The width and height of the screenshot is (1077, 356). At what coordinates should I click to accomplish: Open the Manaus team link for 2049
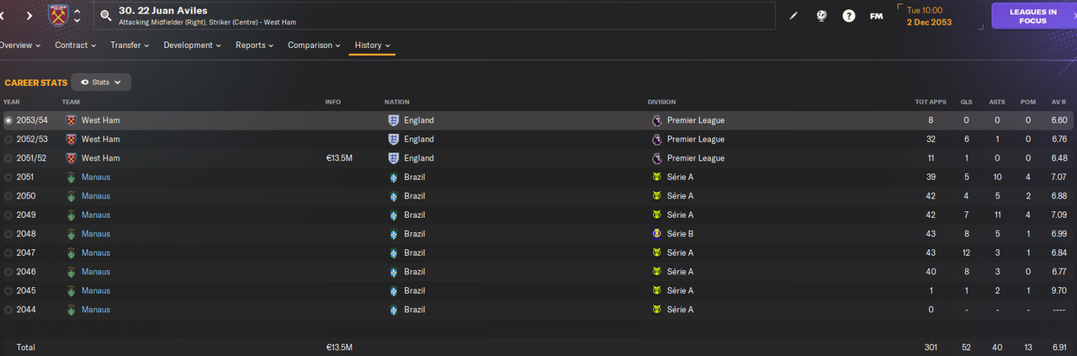click(96, 215)
